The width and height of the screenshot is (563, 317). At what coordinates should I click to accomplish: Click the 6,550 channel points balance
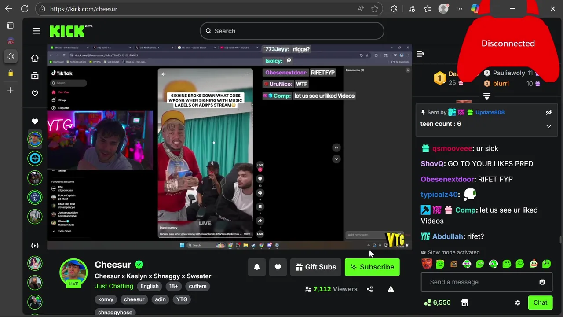[x=437, y=302]
